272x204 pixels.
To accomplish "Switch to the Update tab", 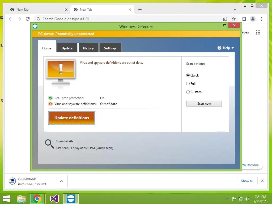I will [x=67, y=48].
